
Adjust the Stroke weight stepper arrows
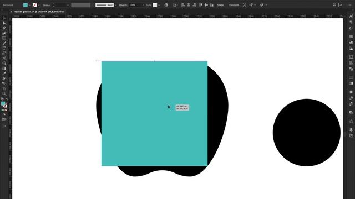(53, 5)
